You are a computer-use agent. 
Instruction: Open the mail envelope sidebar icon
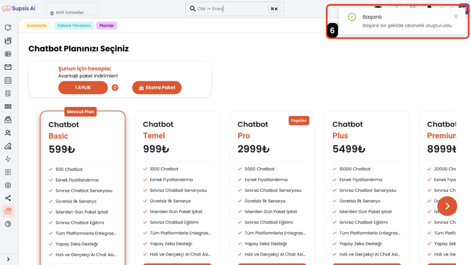pos(8,67)
